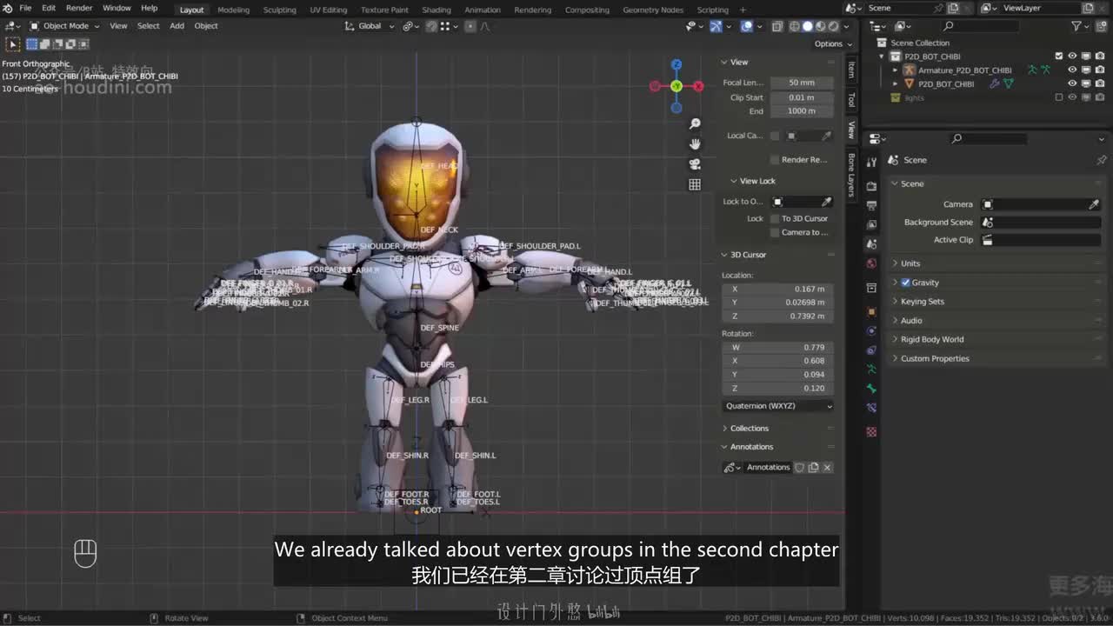Select wireframe viewport shading

coord(795,26)
